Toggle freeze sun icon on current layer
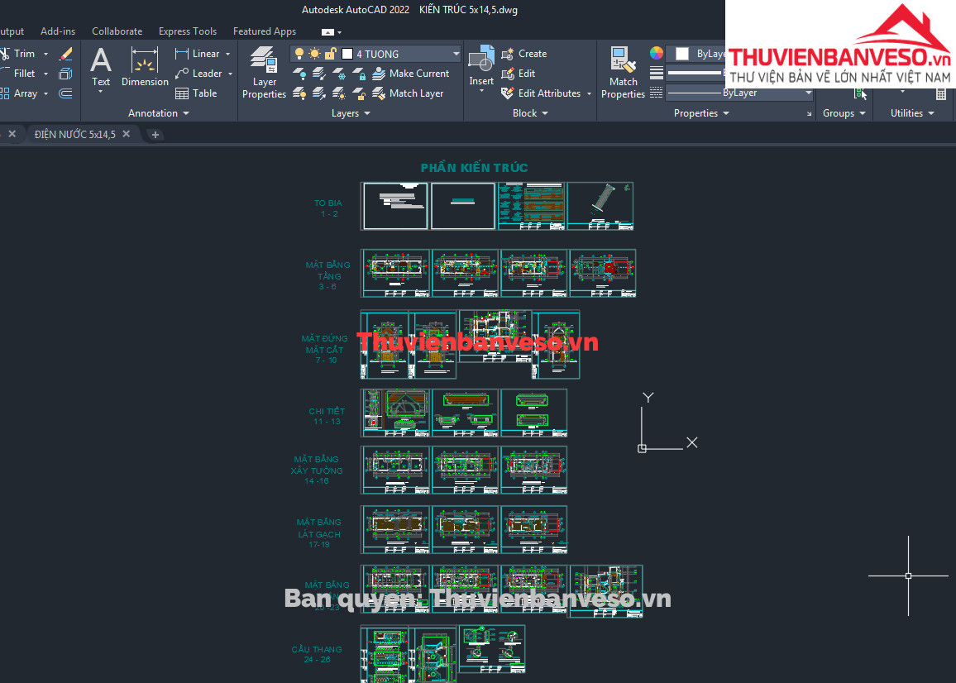 (314, 54)
